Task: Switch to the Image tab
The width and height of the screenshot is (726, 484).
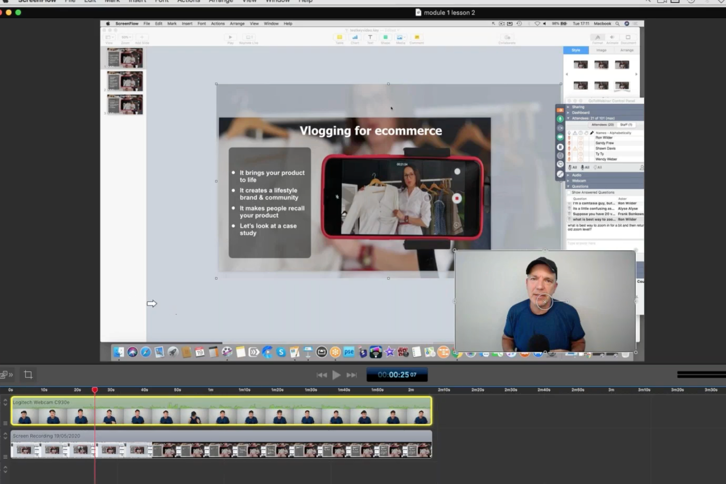Action: pos(601,50)
